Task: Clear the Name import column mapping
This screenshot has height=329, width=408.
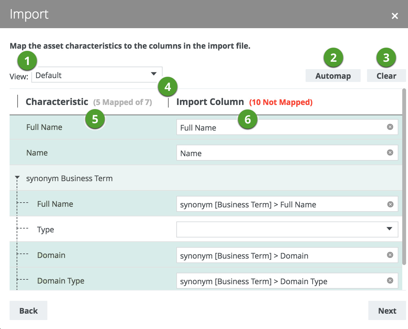Action: click(390, 153)
